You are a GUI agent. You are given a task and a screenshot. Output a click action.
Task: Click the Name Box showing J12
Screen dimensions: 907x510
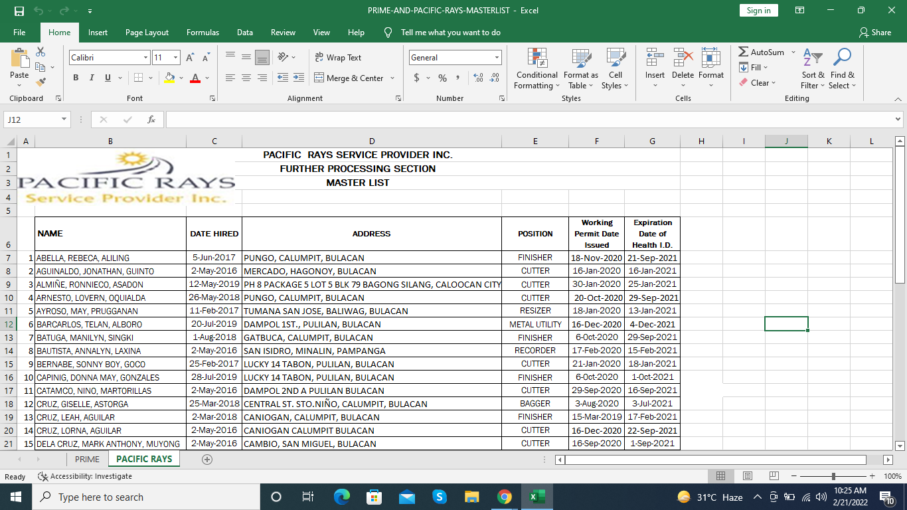point(37,120)
